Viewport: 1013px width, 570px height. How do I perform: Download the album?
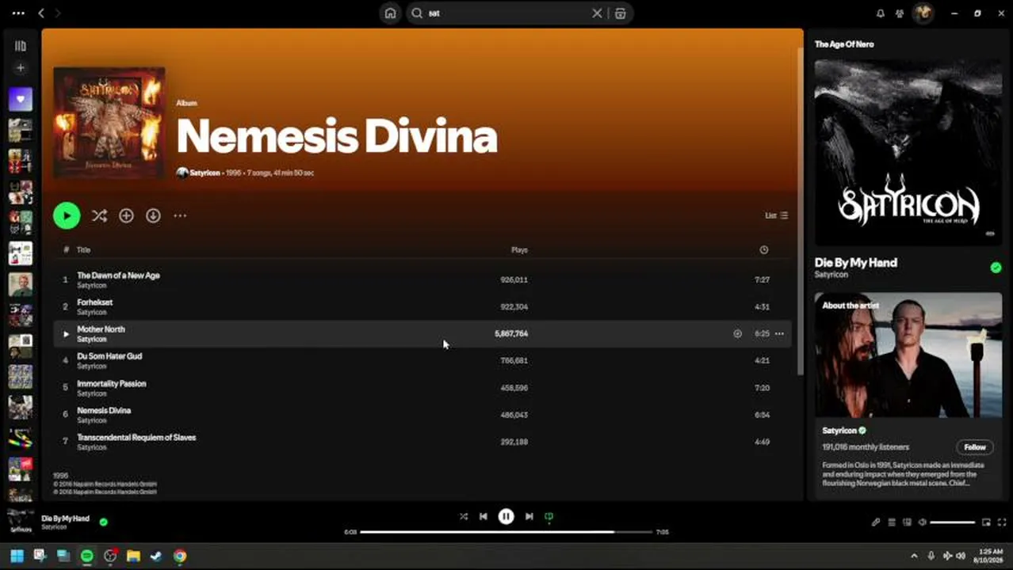coord(153,215)
